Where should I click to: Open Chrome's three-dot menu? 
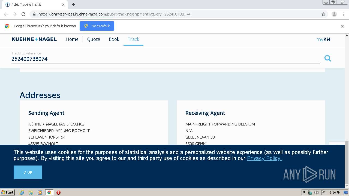pyautogui.click(x=343, y=14)
